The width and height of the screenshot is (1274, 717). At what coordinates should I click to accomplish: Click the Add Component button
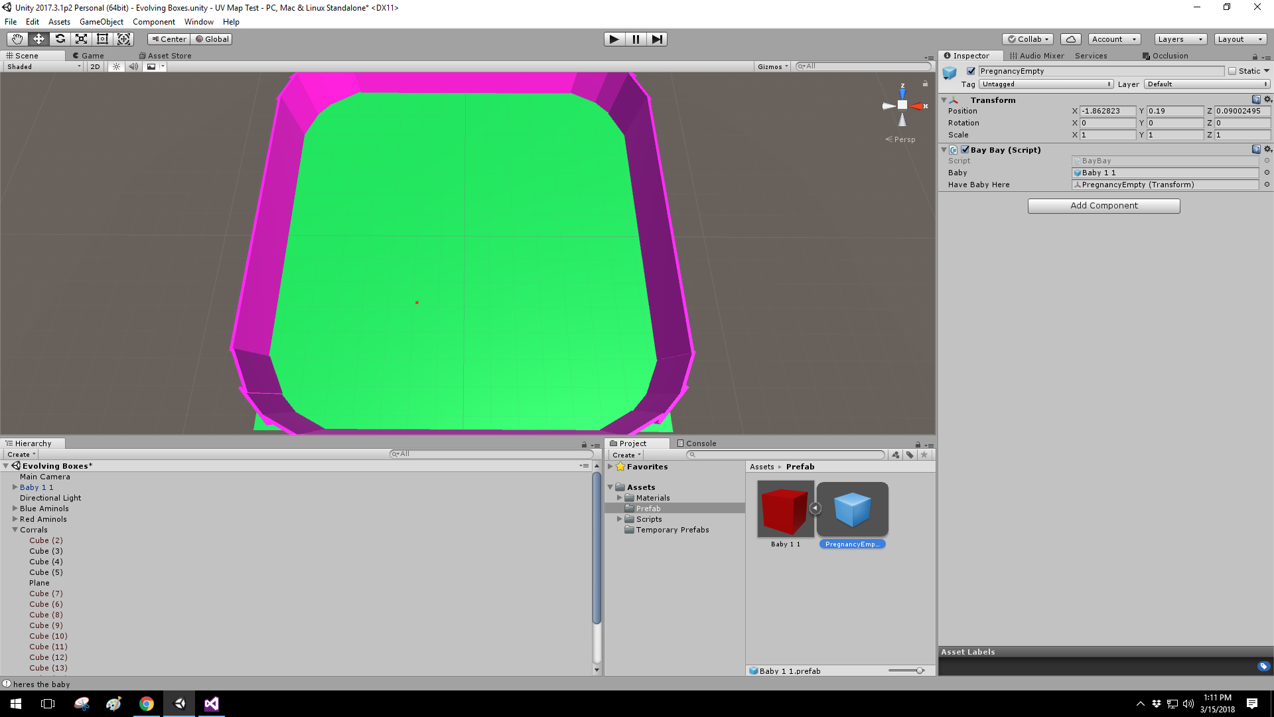click(x=1103, y=206)
